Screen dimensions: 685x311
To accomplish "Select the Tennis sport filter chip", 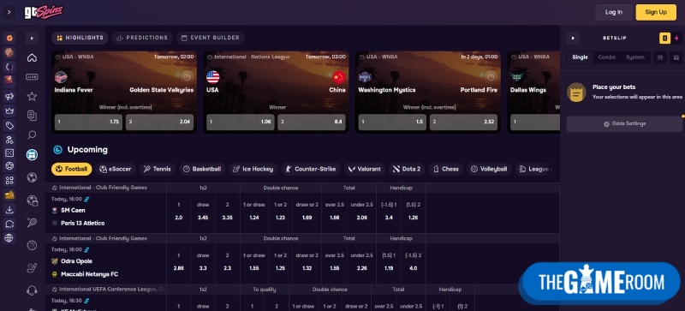I will (x=158, y=169).
